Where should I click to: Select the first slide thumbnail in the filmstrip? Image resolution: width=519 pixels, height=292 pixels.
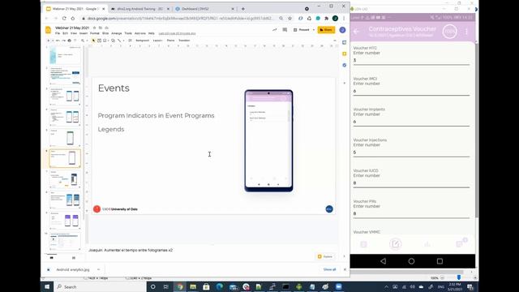point(65,55)
